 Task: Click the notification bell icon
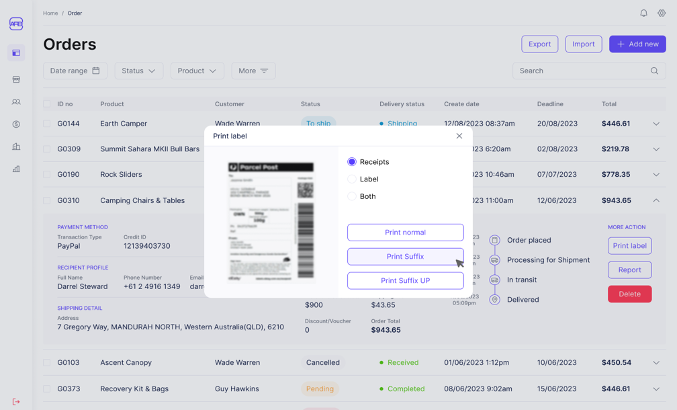pos(643,13)
